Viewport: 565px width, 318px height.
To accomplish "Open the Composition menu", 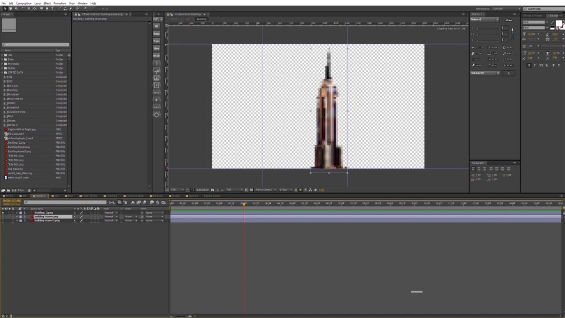I will (24, 4).
